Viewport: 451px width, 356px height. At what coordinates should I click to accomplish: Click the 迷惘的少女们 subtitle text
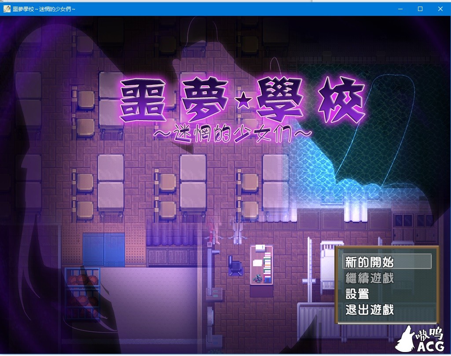click(x=233, y=132)
